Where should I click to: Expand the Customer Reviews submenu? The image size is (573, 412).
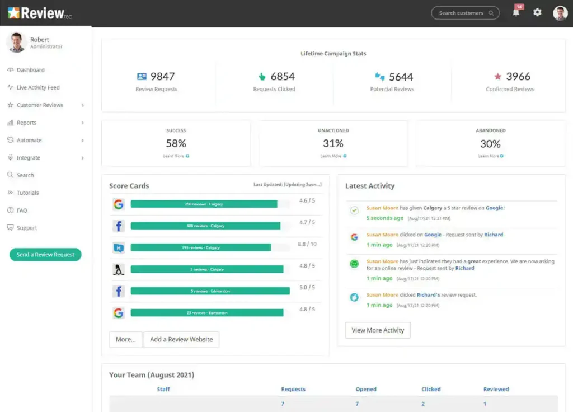tap(82, 105)
